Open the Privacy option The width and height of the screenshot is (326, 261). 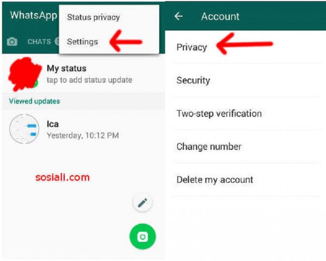(x=246, y=47)
